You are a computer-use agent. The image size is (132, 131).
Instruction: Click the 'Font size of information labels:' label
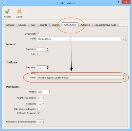[x=21, y=122]
